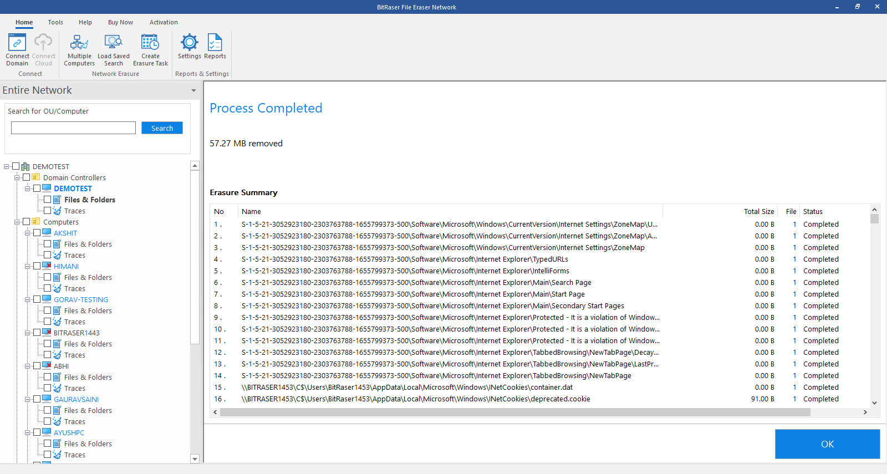Check the Domain Controllers checkbox
This screenshot has width=887, height=474.
26,177
